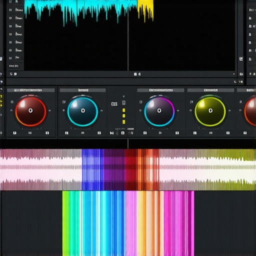
Task: Toggle the icon on the last track-list row
Action: [x=10, y=58]
